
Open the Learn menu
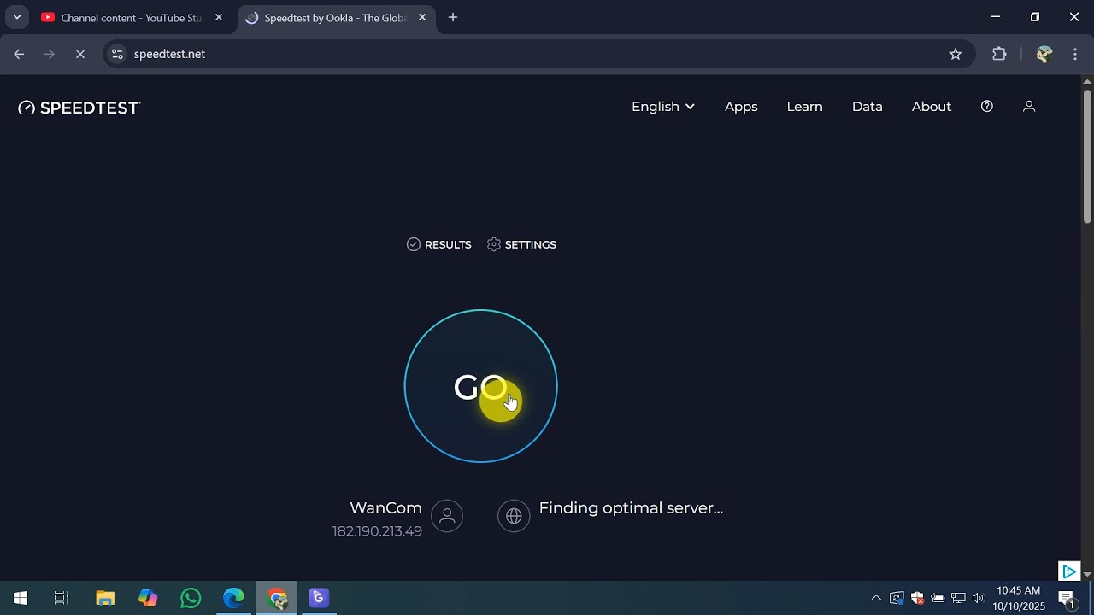(804, 107)
